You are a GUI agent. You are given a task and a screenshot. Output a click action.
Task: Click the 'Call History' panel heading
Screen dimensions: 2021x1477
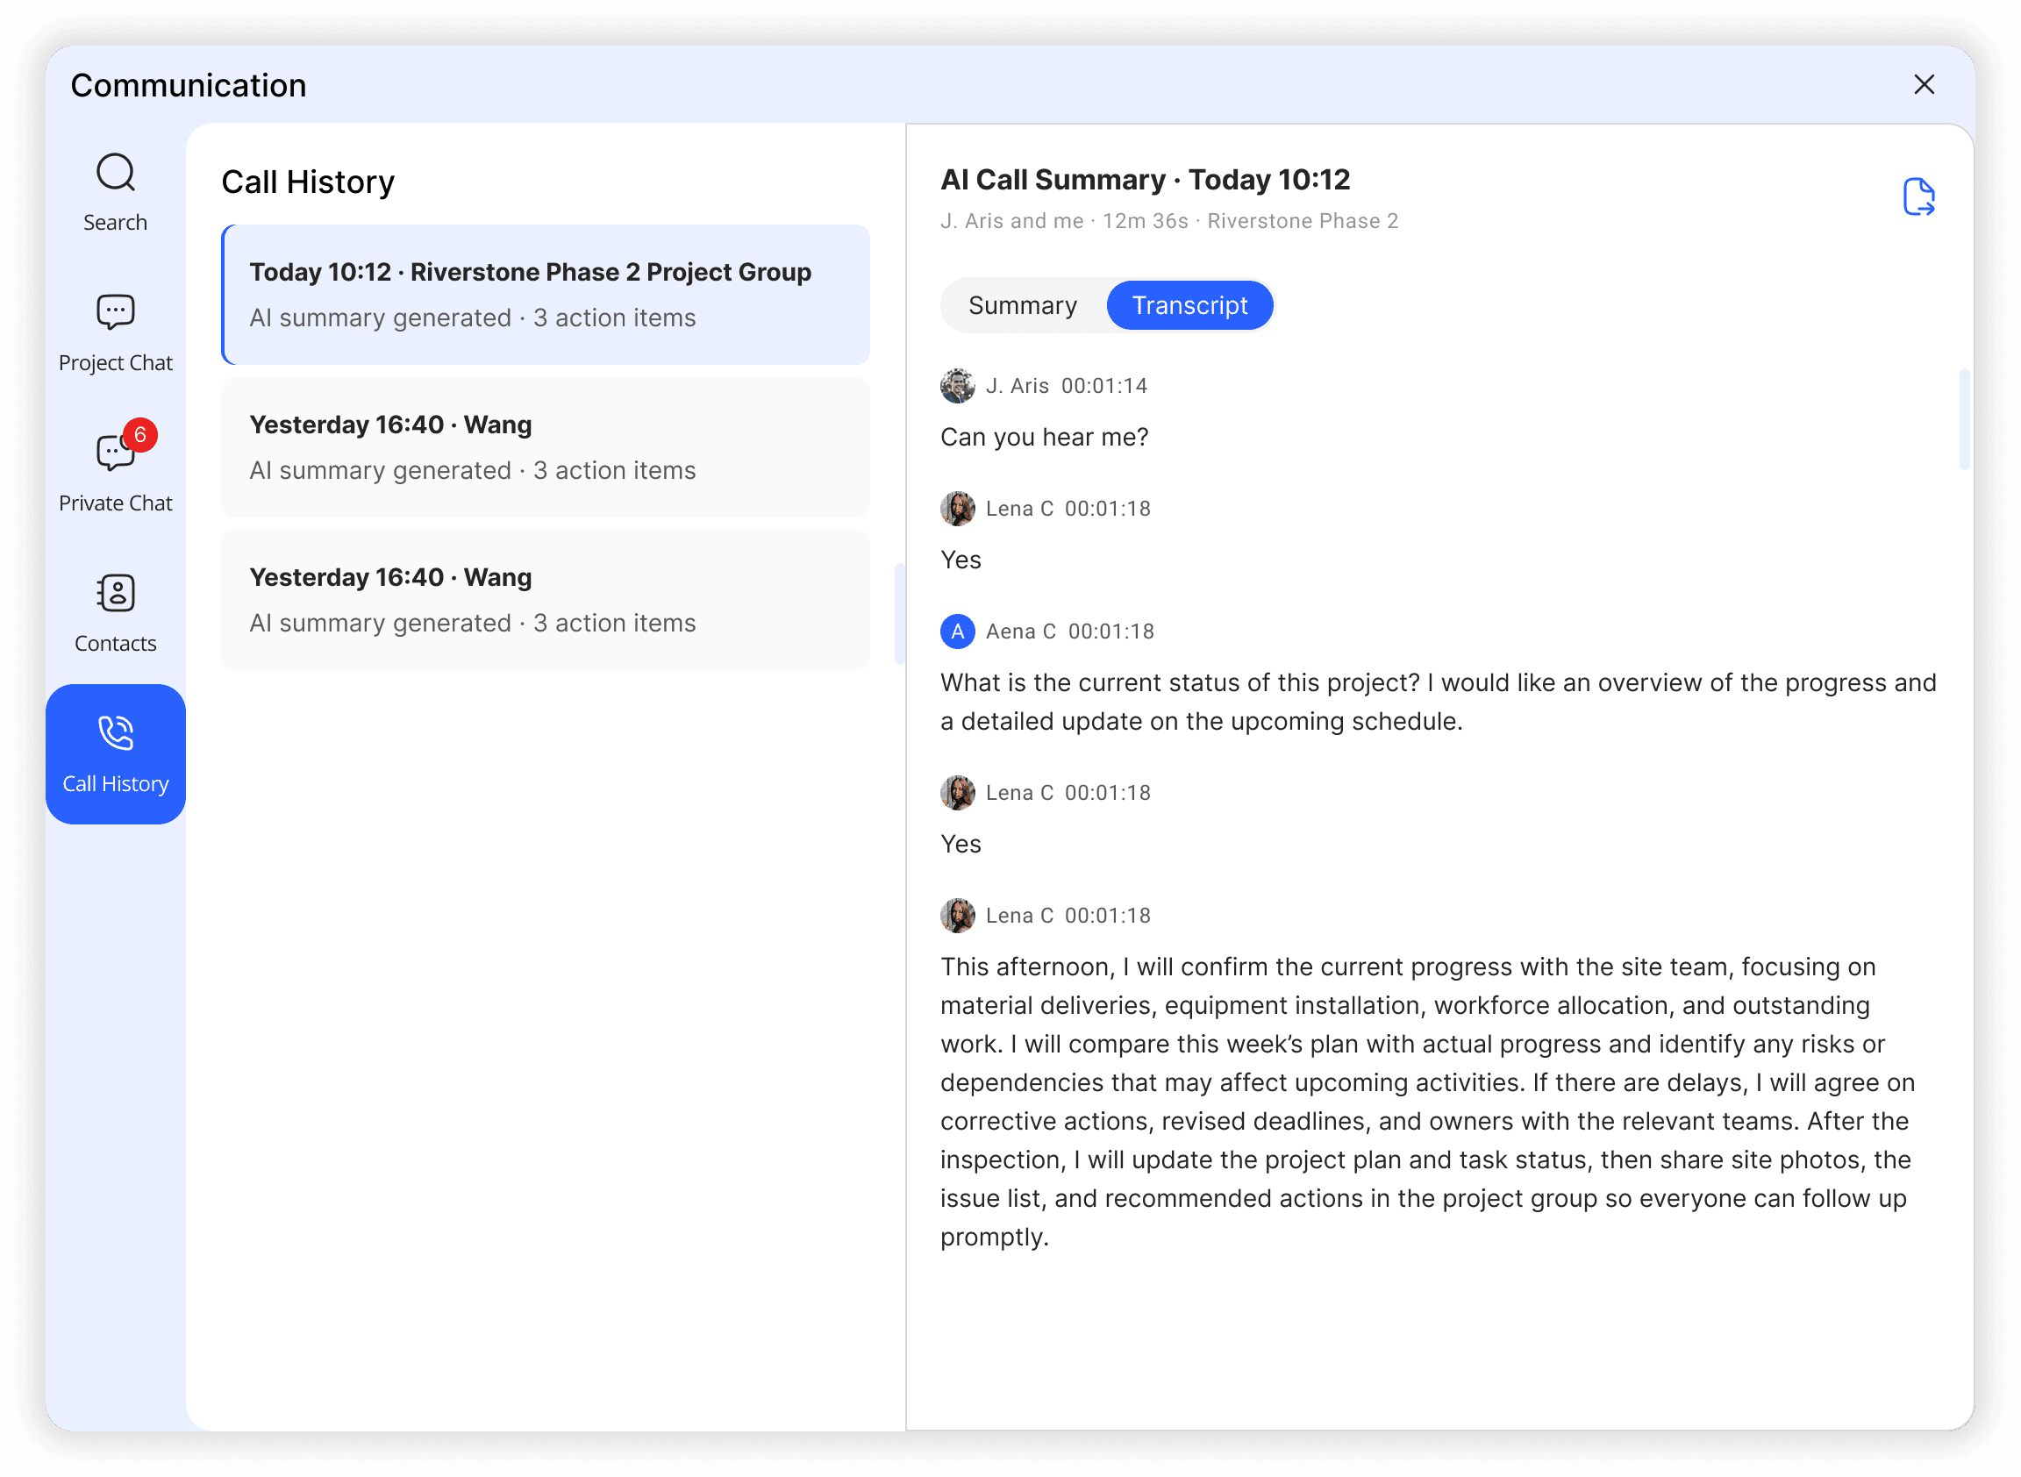coord(308,182)
